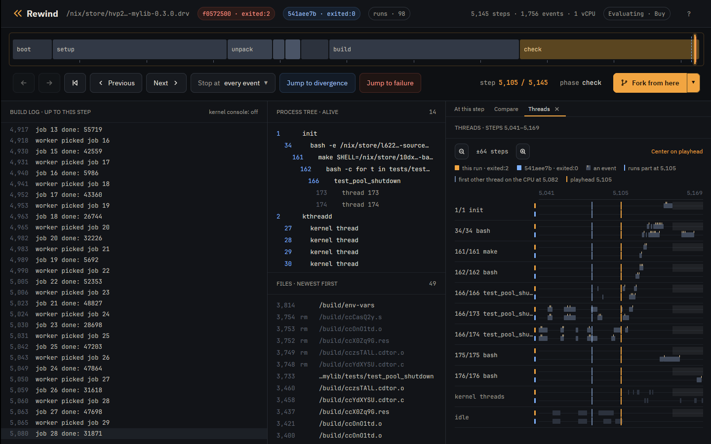The image size is (711, 444).
Task: Open the 541aee7b exited:0 run chip
Action: [321, 14]
